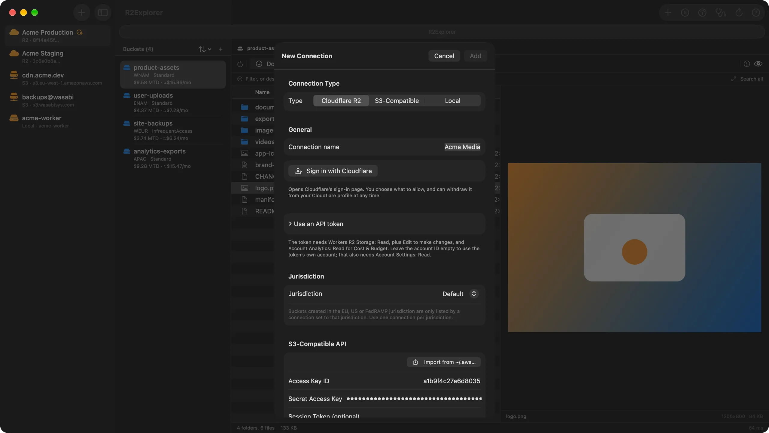769x433 pixels.
Task: Click the diagnostics stethoscope icon
Action: click(x=720, y=13)
